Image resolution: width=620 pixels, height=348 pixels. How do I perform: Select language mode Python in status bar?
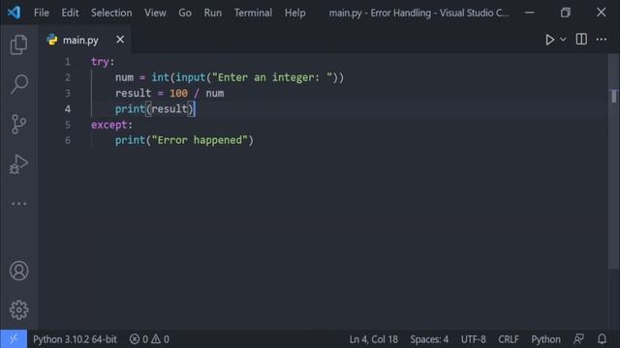(545, 339)
